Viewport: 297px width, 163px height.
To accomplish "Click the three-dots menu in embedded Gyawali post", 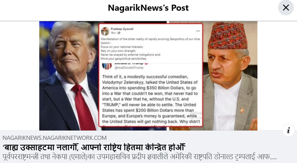I will [x=198, y=31].
